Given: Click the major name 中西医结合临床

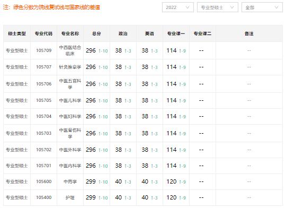Looking at the screenshot, I should coord(70,50).
